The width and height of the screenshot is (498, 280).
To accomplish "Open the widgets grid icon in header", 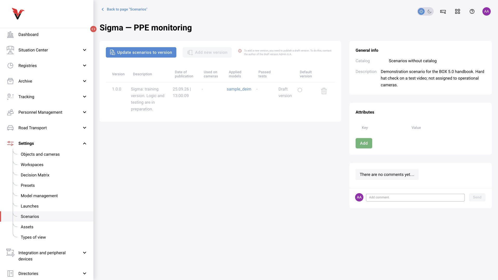I will pyautogui.click(x=458, y=11).
